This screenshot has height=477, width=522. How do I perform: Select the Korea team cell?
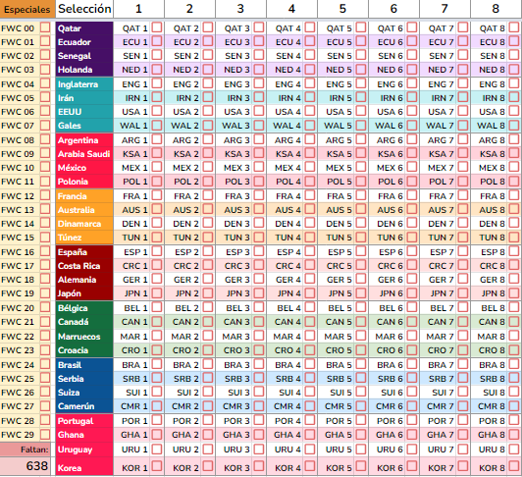coord(84,467)
